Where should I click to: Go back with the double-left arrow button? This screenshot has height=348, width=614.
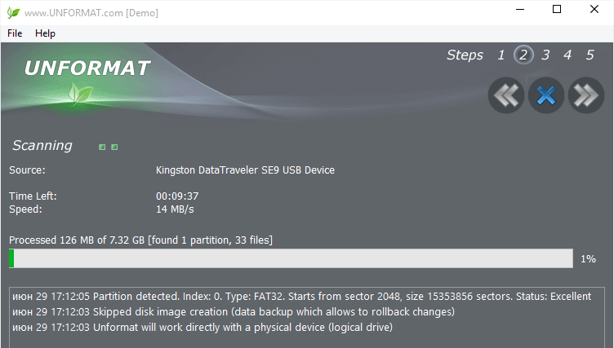tap(506, 95)
